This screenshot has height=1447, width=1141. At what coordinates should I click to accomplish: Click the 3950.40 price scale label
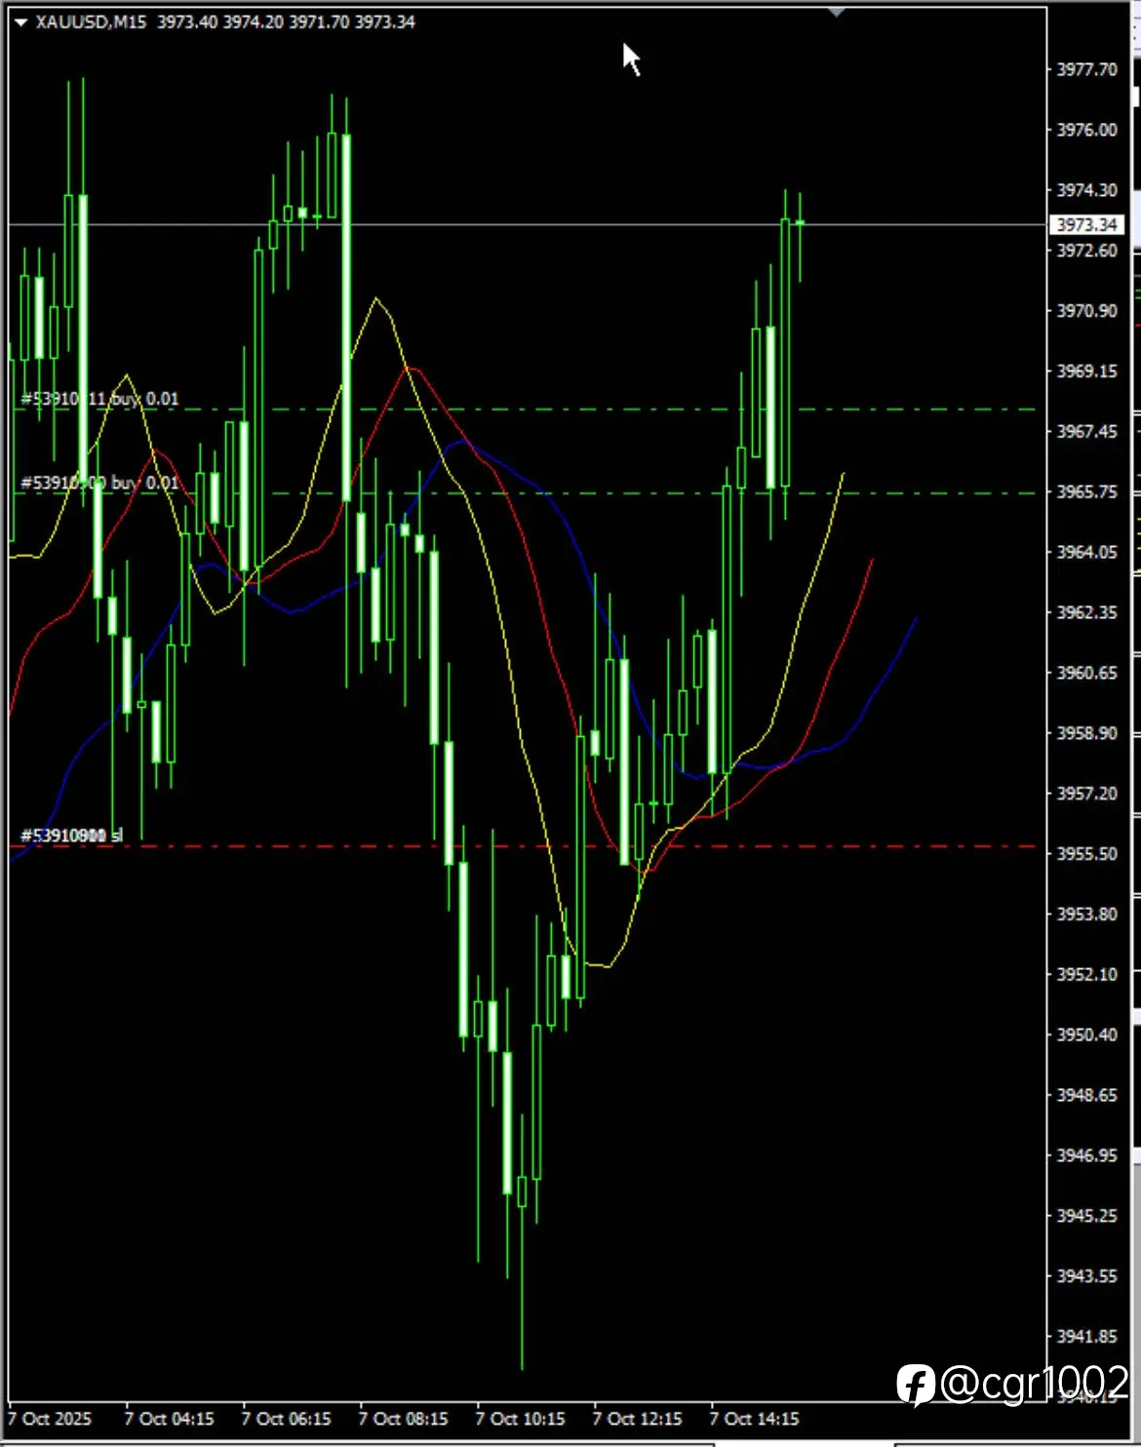(1087, 1035)
